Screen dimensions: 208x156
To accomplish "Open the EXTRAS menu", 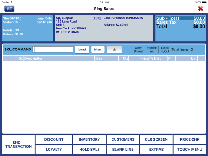I will point(156,150).
